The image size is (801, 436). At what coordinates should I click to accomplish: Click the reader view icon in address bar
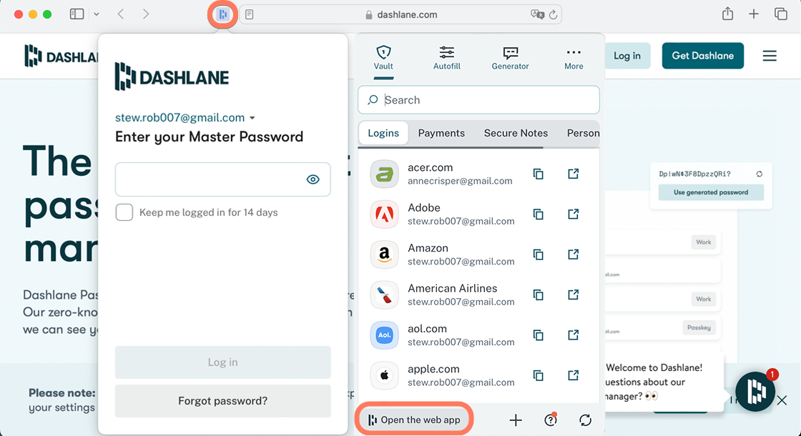pos(250,15)
